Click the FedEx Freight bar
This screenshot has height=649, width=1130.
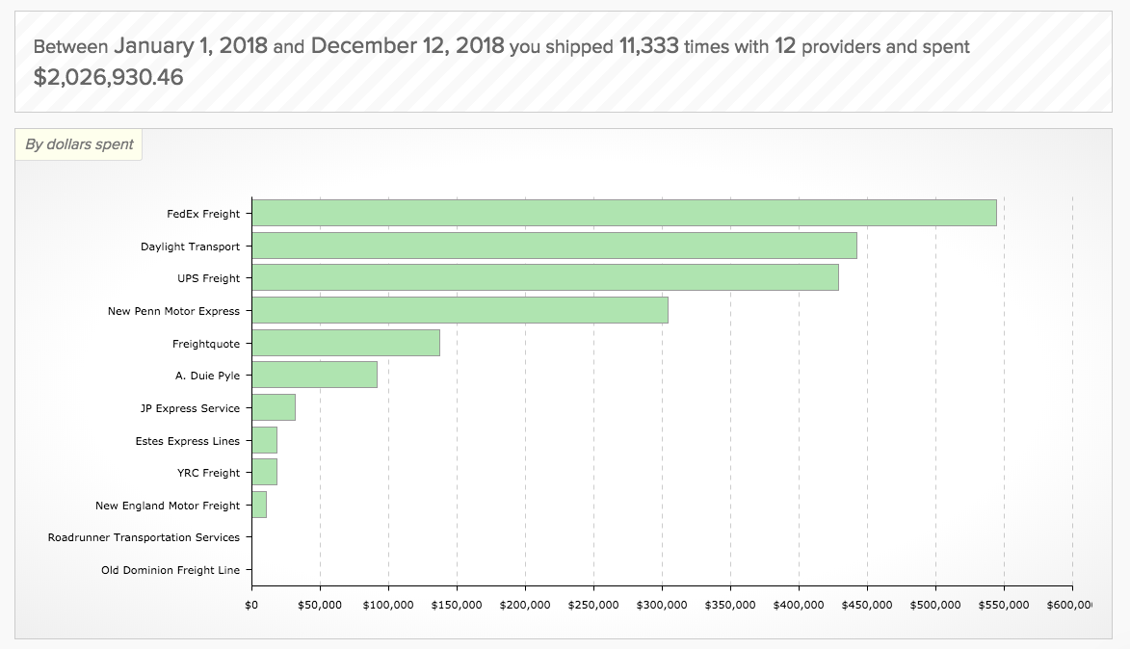coord(624,213)
